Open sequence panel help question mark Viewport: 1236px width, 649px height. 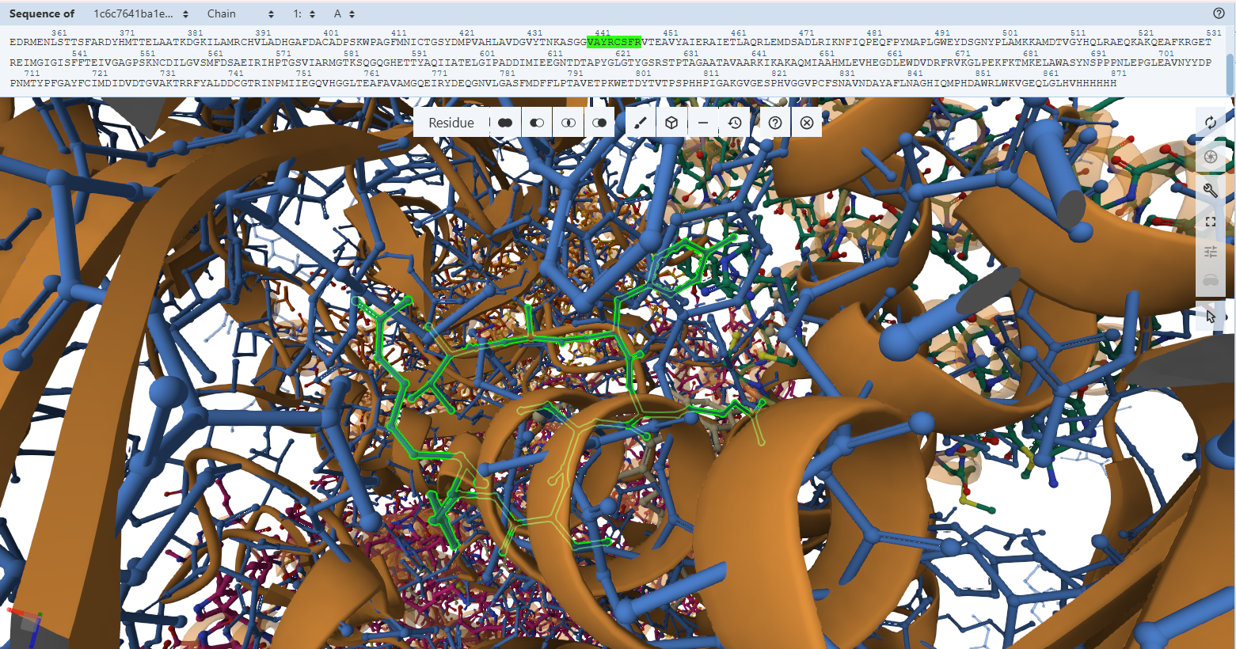[1219, 13]
